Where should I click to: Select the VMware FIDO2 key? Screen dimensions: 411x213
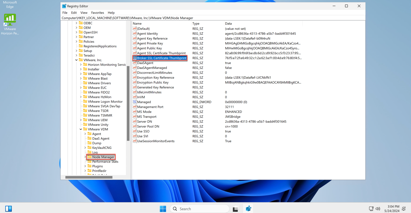[x=99, y=92]
